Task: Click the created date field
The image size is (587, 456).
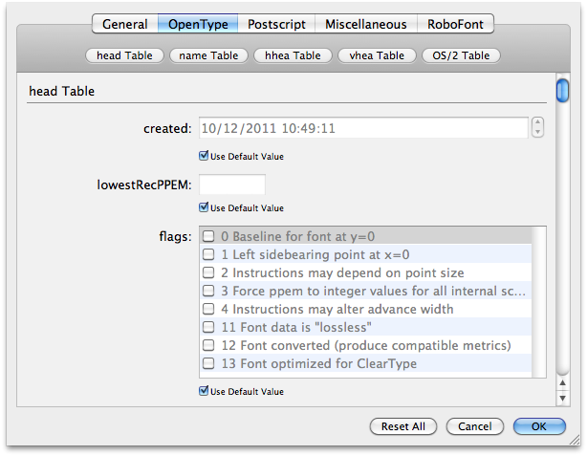Action: (363, 128)
